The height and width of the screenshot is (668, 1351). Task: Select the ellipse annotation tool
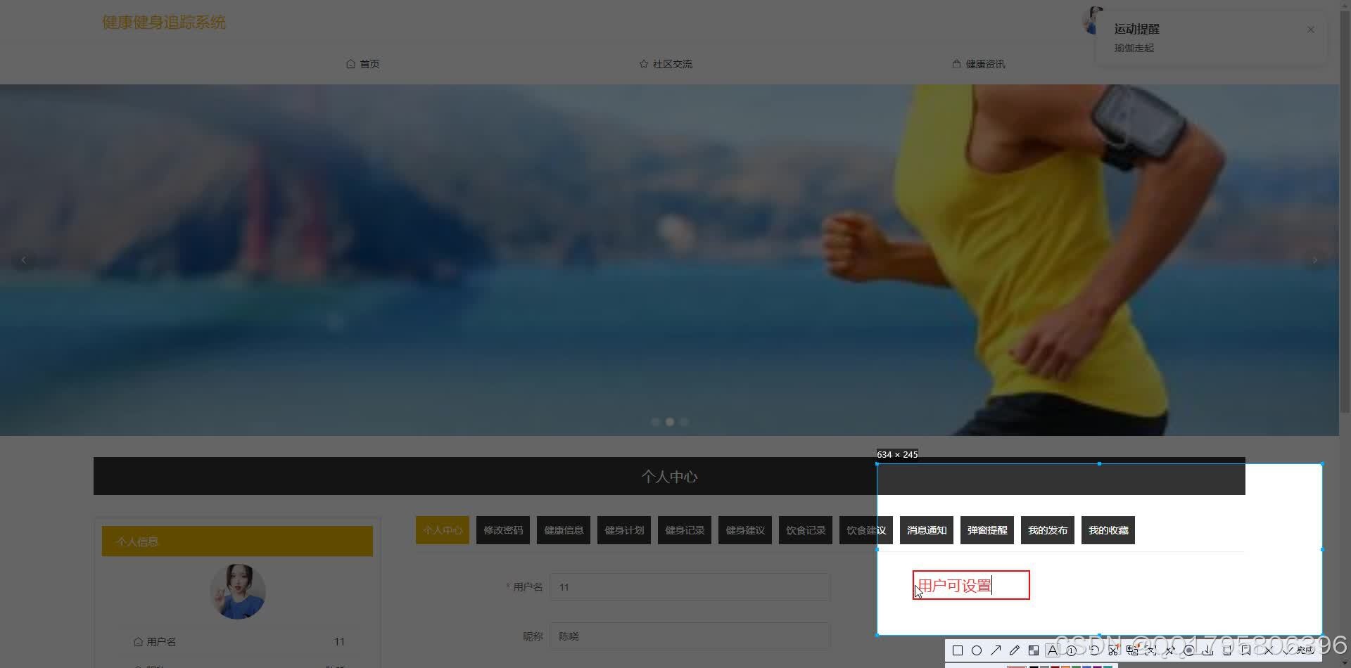[977, 650]
